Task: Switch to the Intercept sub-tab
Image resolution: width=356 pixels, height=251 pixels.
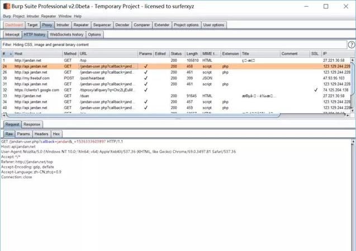Action: pyautogui.click(x=12, y=35)
